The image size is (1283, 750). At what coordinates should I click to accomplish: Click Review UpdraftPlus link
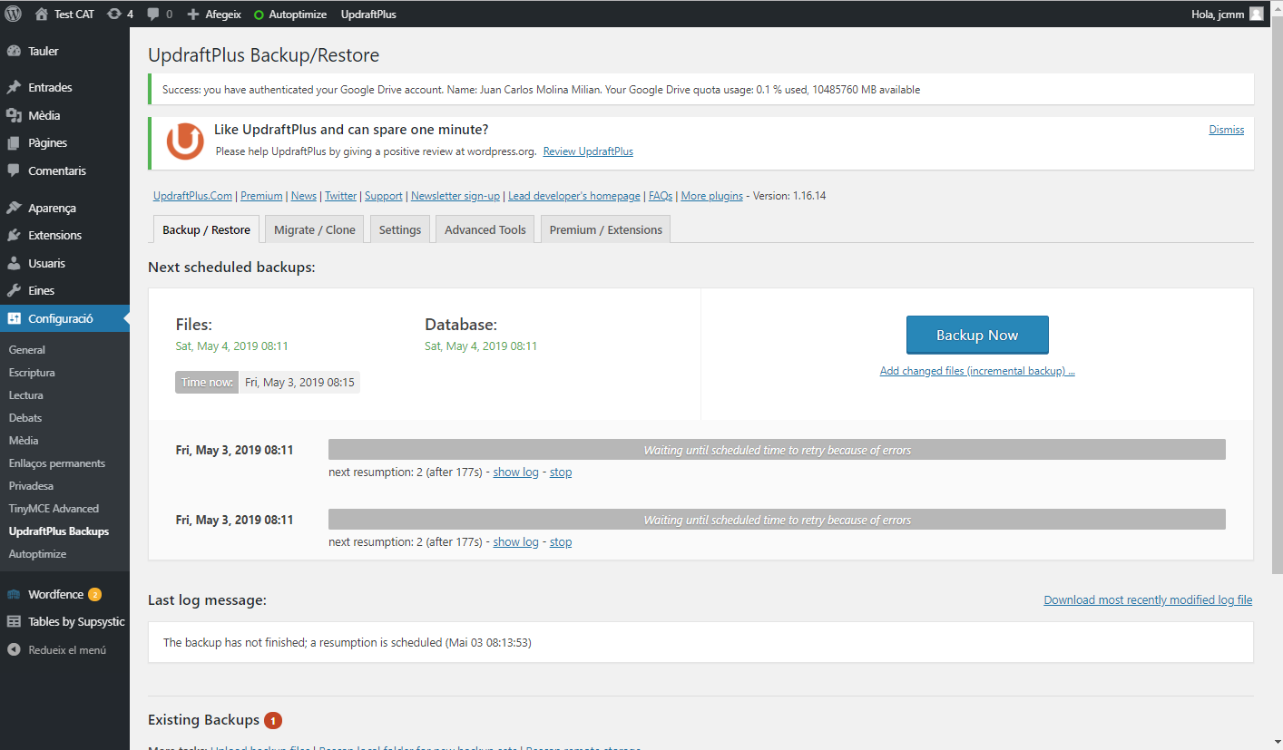588,151
